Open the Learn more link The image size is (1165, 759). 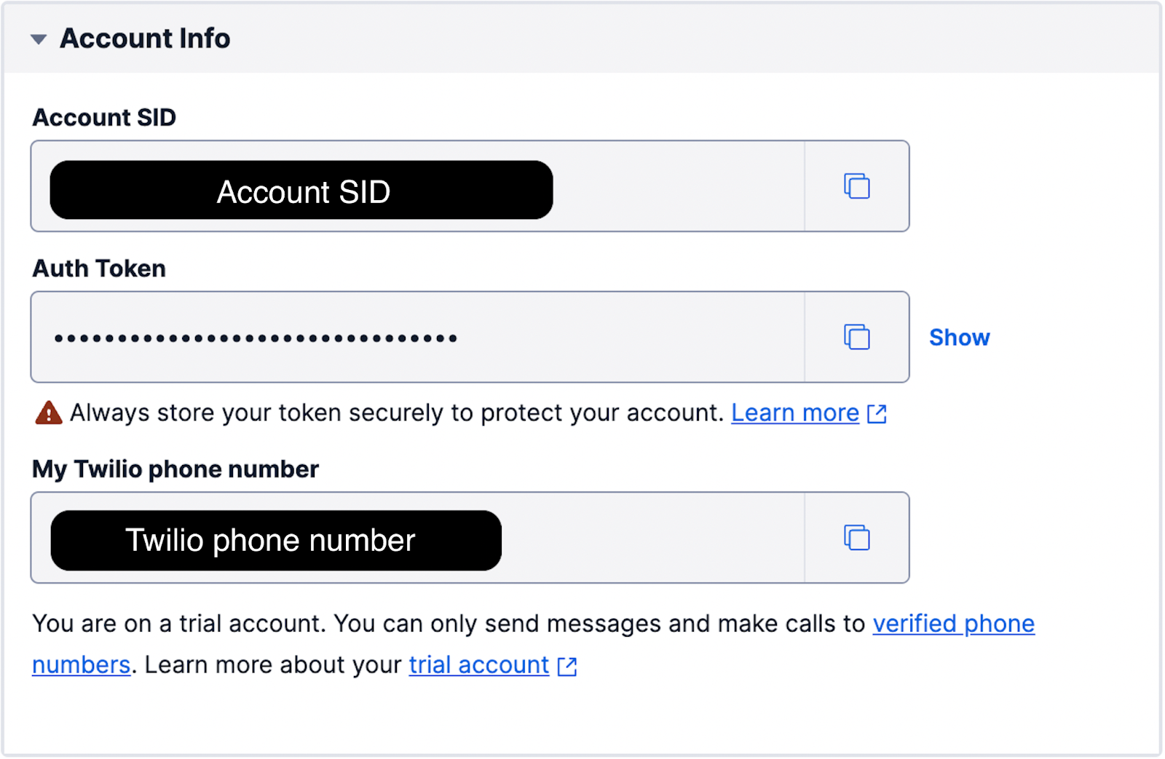(795, 413)
